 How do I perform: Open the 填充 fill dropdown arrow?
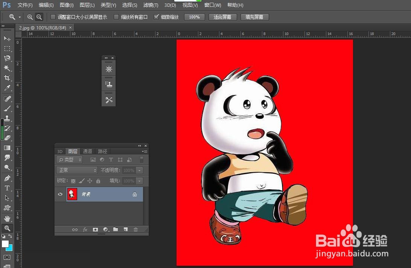click(140, 181)
